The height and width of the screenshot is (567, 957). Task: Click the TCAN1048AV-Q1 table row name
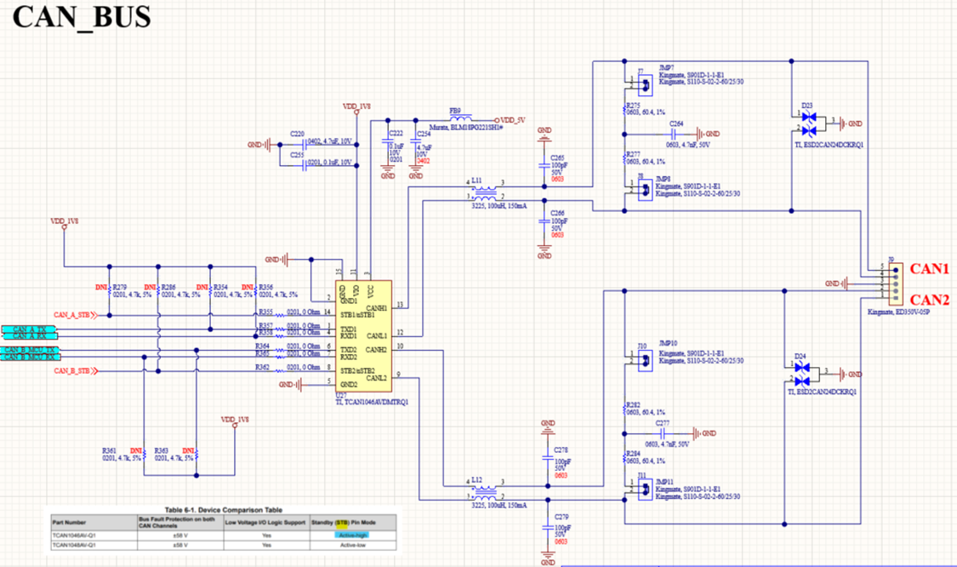point(74,545)
